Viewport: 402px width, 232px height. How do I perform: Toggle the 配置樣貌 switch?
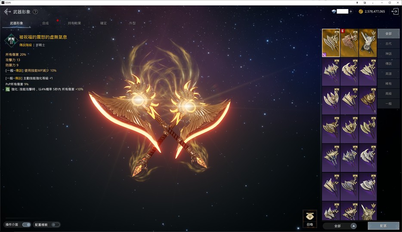(x=56, y=225)
